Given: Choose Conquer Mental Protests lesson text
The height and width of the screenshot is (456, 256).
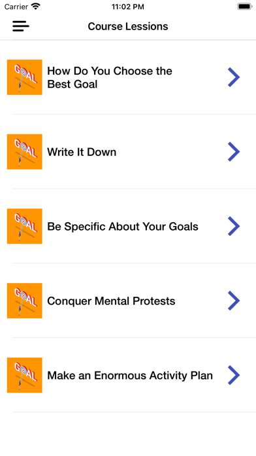Looking at the screenshot, I should click(111, 301).
